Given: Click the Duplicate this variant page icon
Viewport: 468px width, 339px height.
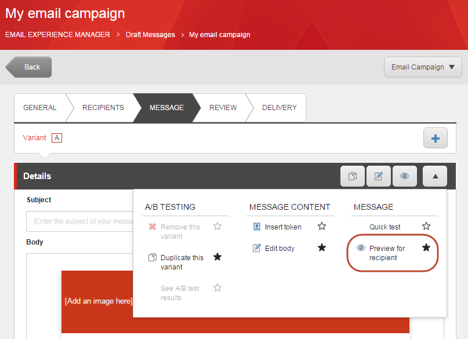Looking at the screenshot, I should 152,257.
